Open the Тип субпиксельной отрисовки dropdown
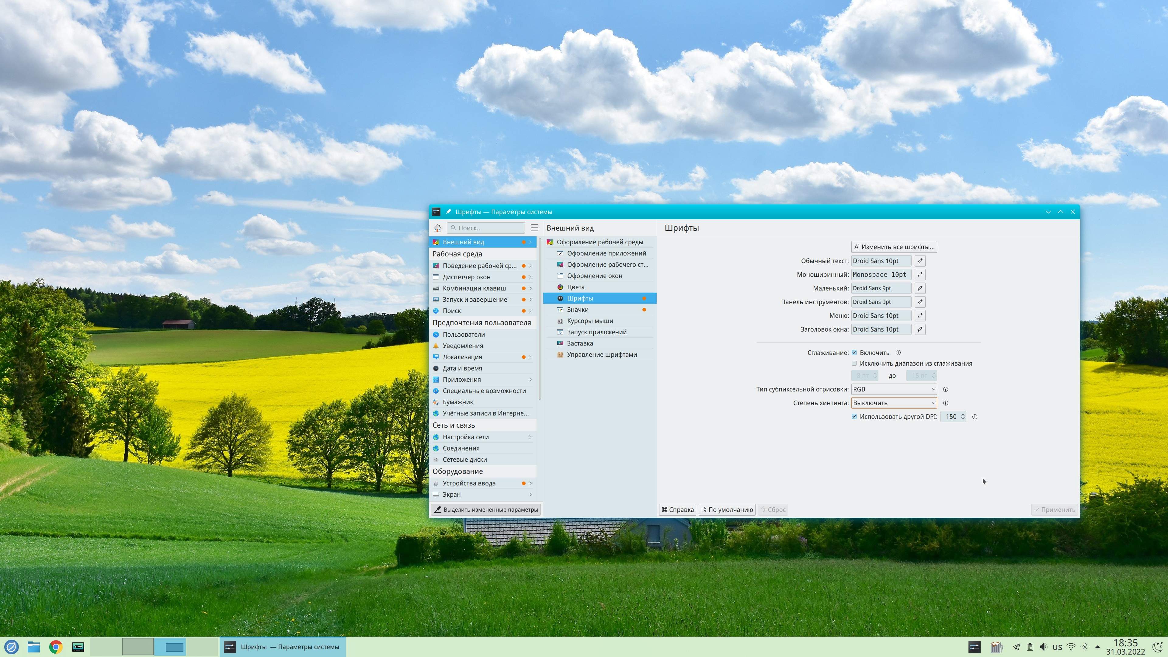Screen dimensions: 1168x657 [894, 389]
